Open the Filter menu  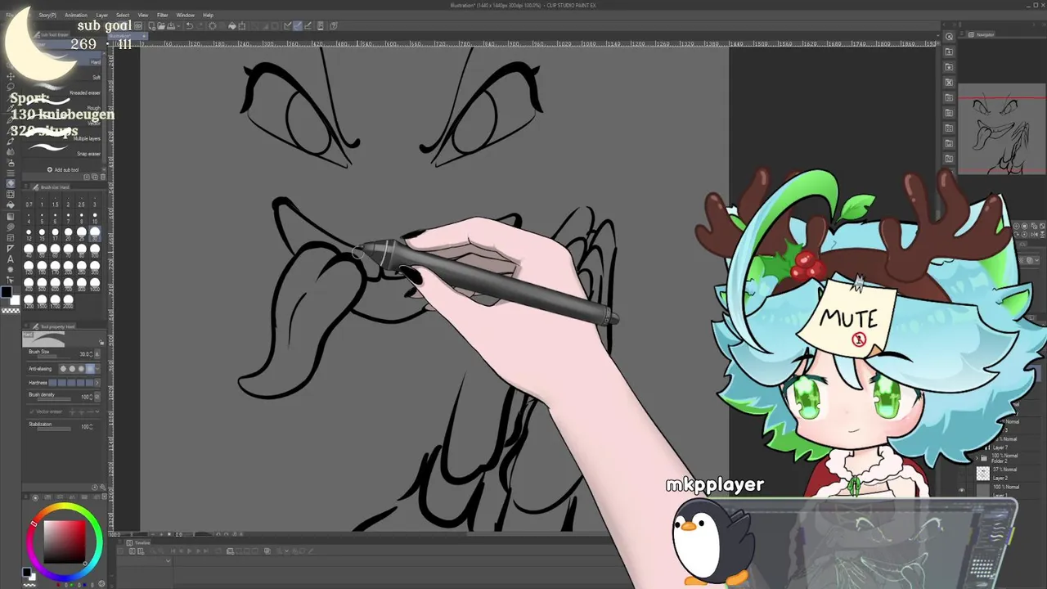tap(163, 15)
